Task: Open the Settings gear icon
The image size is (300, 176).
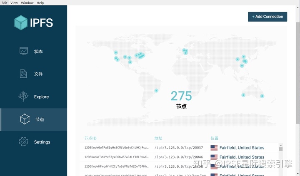Action: [23, 142]
